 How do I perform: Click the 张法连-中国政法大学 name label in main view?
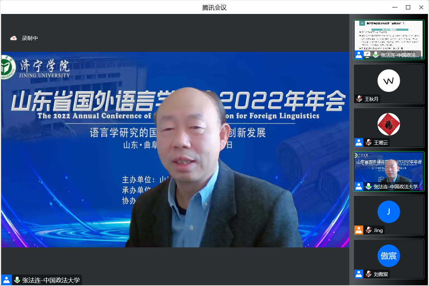click(x=51, y=280)
